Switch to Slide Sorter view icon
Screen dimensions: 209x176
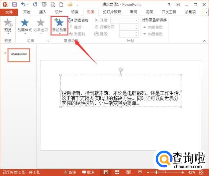click(x=117, y=172)
